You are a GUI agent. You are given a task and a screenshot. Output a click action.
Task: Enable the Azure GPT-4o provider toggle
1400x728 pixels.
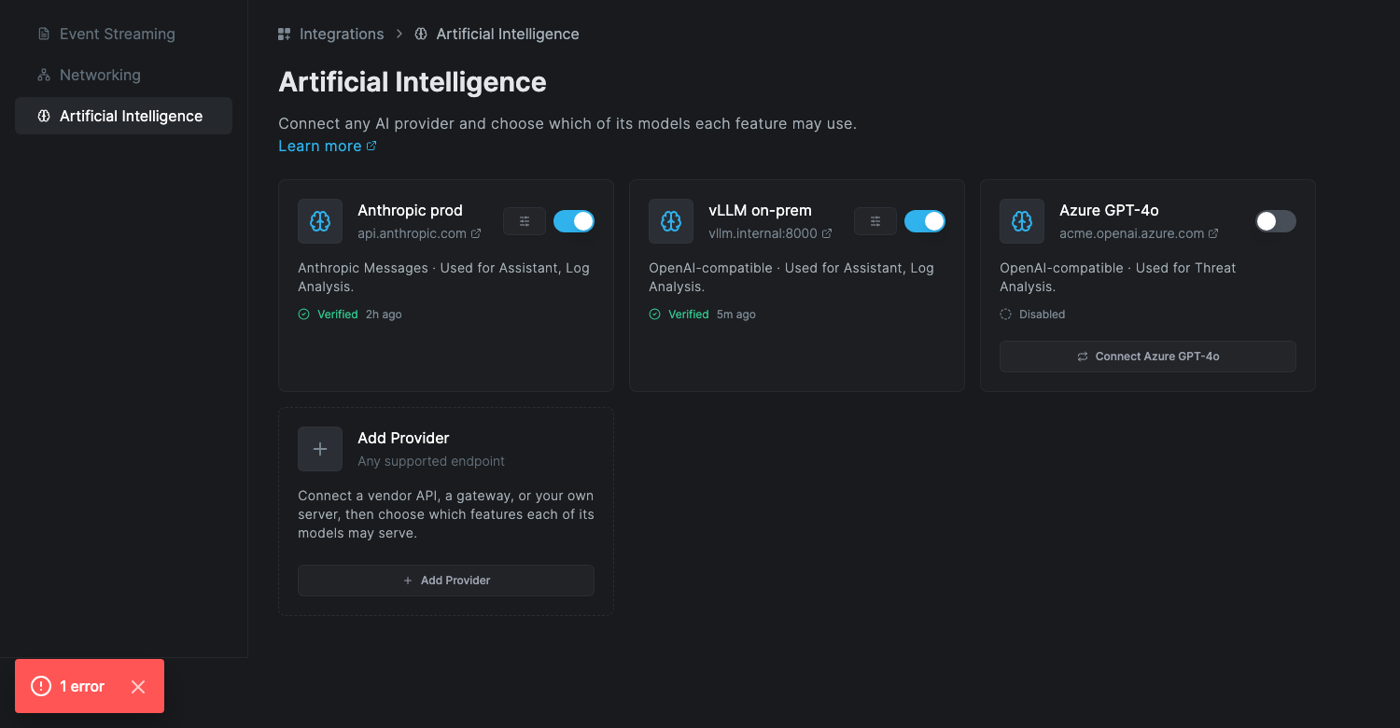coord(1276,221)
